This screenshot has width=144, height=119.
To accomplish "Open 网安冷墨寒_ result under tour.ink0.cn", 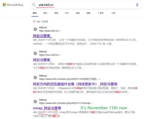I will (42, 60).
